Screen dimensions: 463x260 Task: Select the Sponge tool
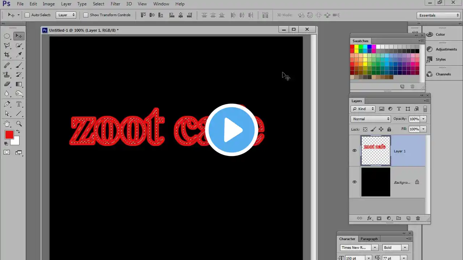click(19, 94)
